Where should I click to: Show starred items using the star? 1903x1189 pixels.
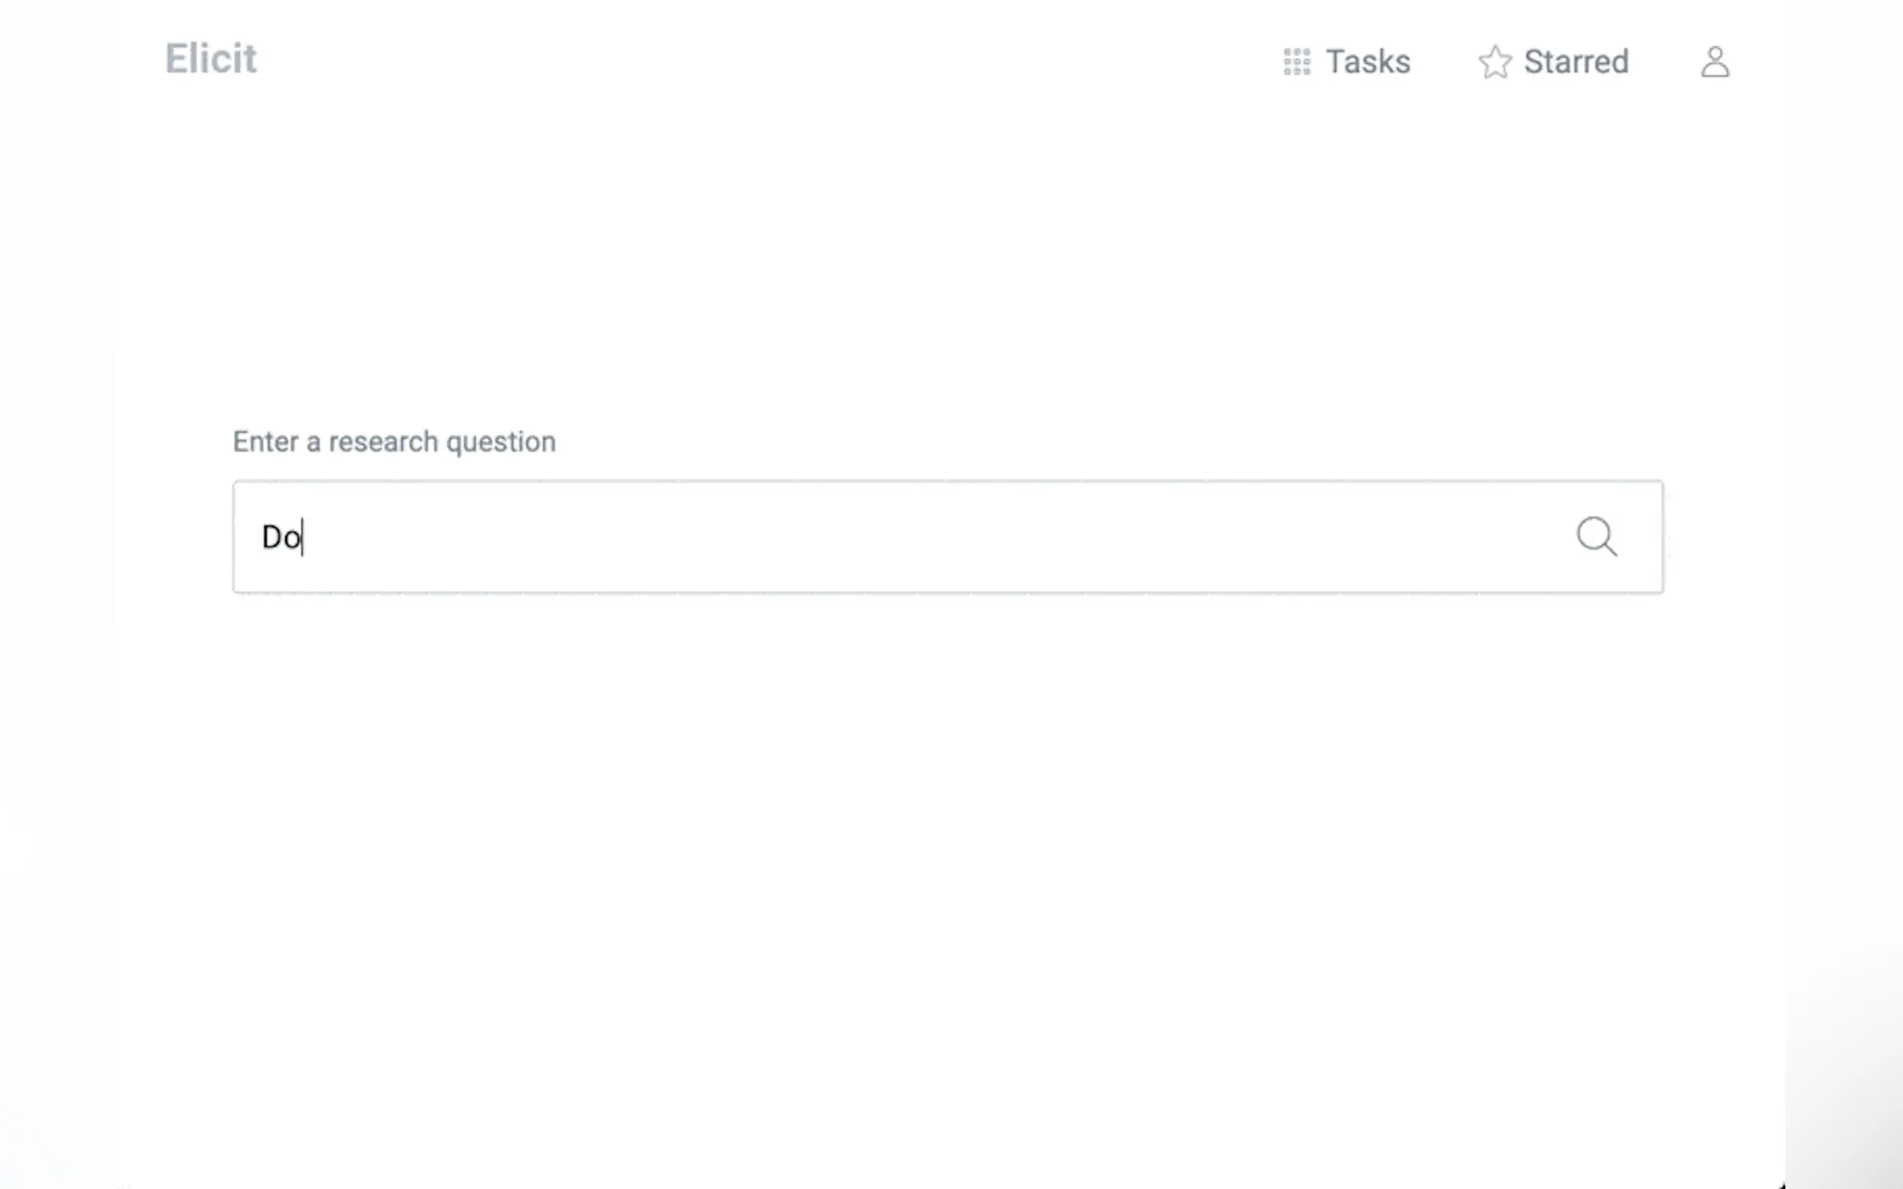tap(1495, 62)
